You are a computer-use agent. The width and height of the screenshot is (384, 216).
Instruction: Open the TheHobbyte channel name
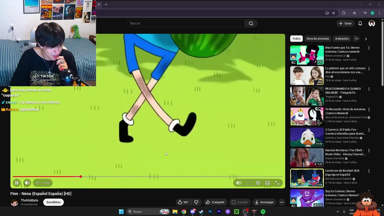pyautogui.click(x=29, y=200)
